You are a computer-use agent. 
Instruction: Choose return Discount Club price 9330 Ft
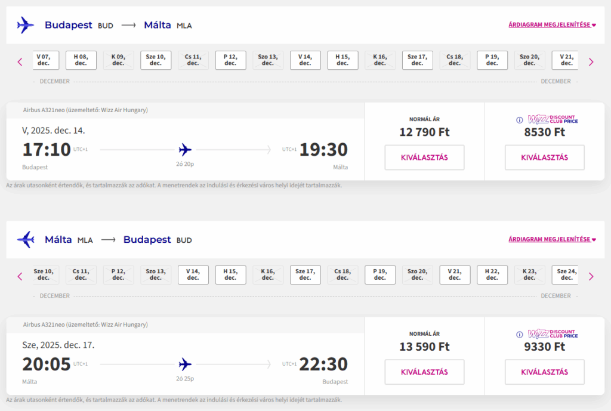pyautogui.click(x=544, y=372)
